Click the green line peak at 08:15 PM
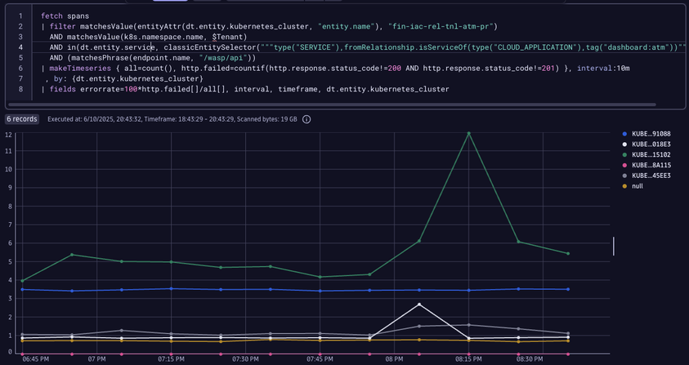Image resolution: width=689 pixels, height=365 pixels. (468, 133)
